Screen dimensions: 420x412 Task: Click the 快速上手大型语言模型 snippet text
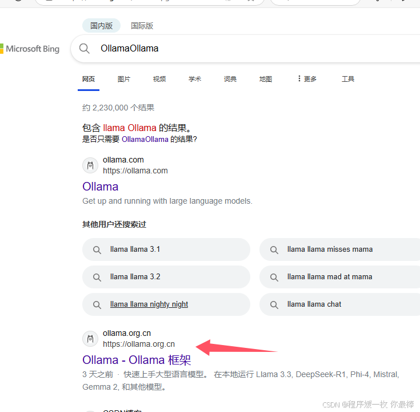166,374
